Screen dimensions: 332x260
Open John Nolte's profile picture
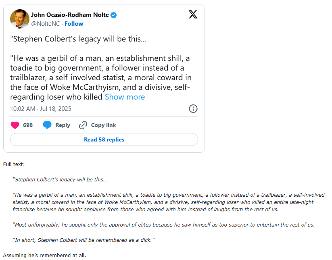[20, 19]
